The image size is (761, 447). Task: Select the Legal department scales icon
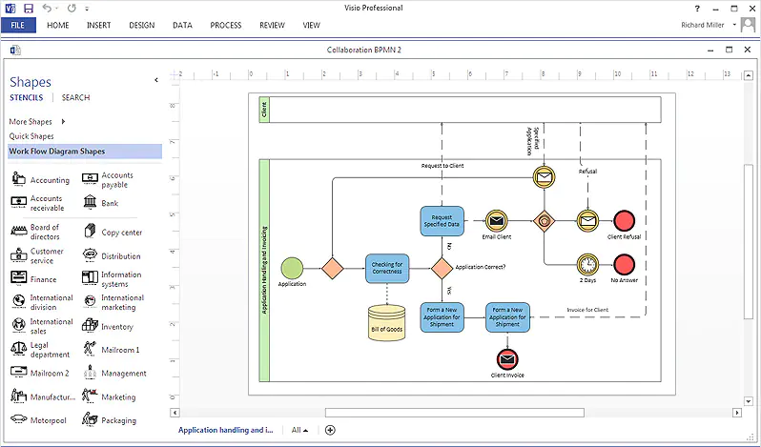click(18, 349)
